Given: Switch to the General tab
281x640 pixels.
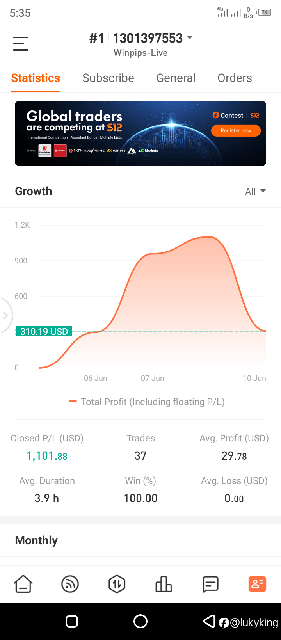Looking at the screenshot, I should (176, 78).
